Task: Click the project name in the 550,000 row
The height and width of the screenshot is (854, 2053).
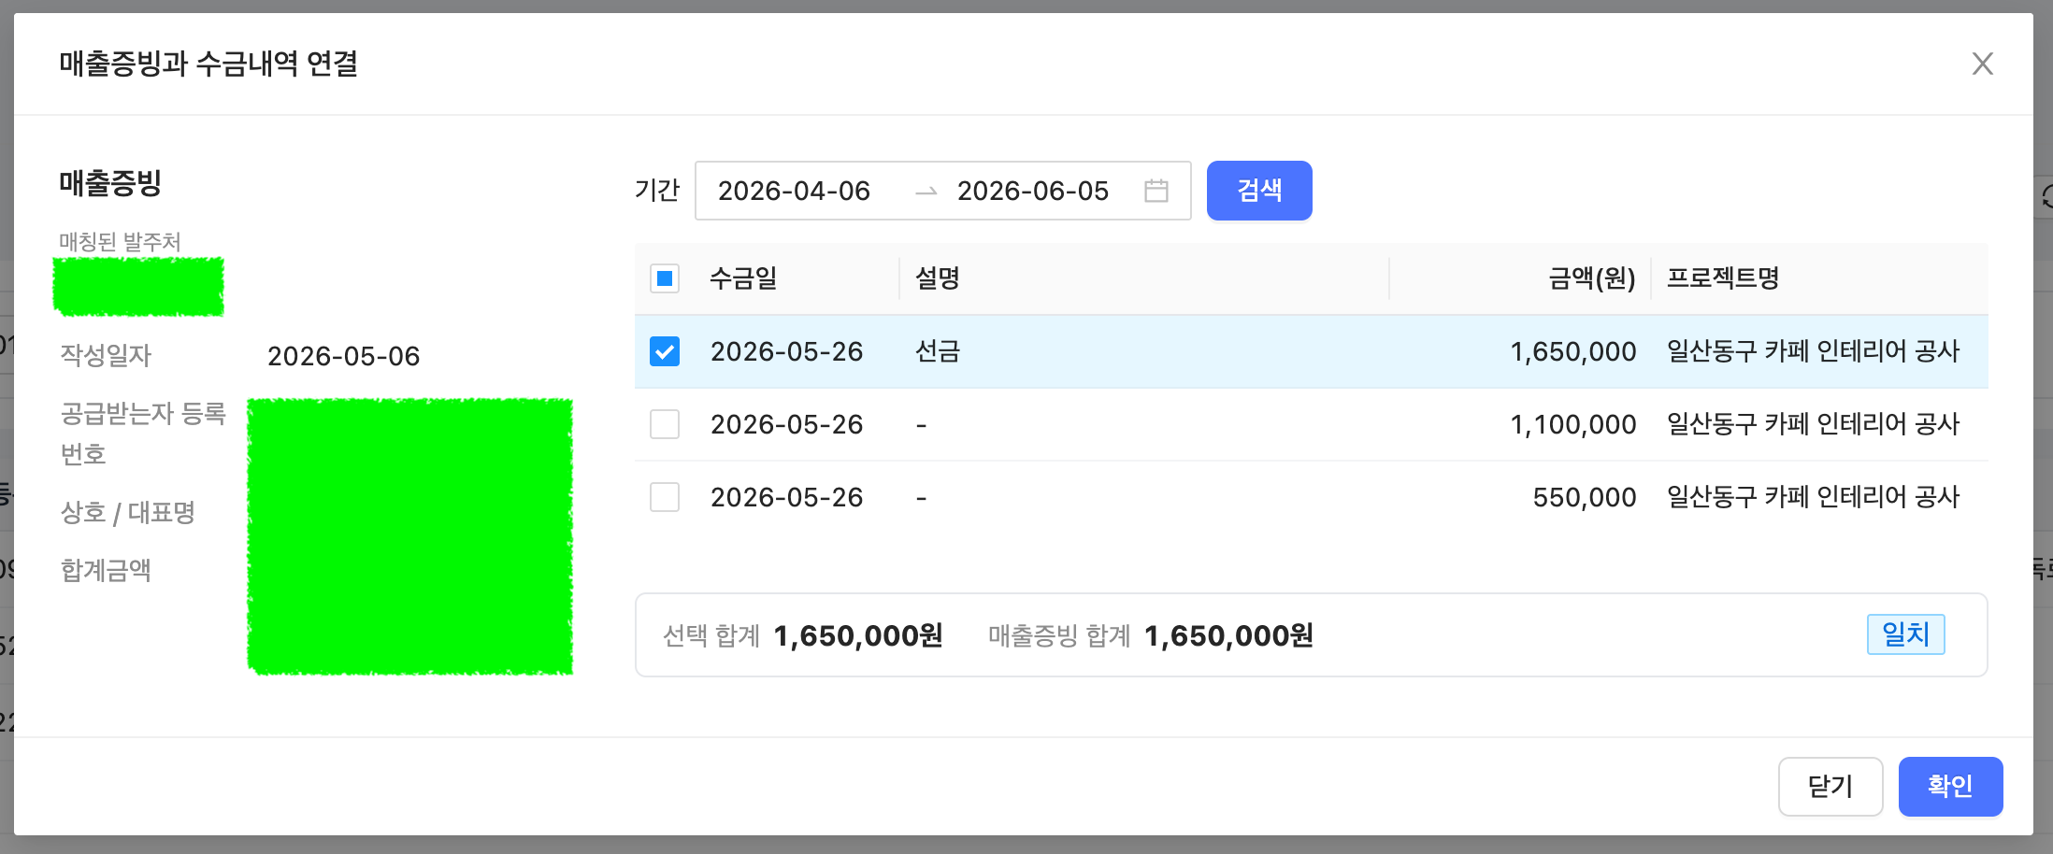Action: [x=1813, y=497]
